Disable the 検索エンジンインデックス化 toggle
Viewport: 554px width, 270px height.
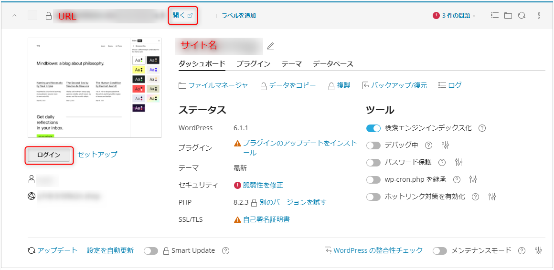click(373, 128)
